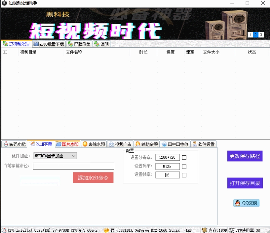The image size is (270, 233).
Task: Click 打开保存目录 button
Action: pyautogui.click(x=245, y=183)
